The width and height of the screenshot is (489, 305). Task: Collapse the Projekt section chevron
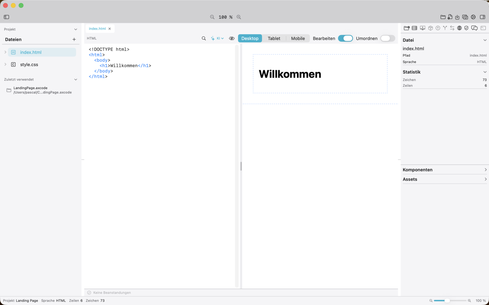[x=76, y=29]
